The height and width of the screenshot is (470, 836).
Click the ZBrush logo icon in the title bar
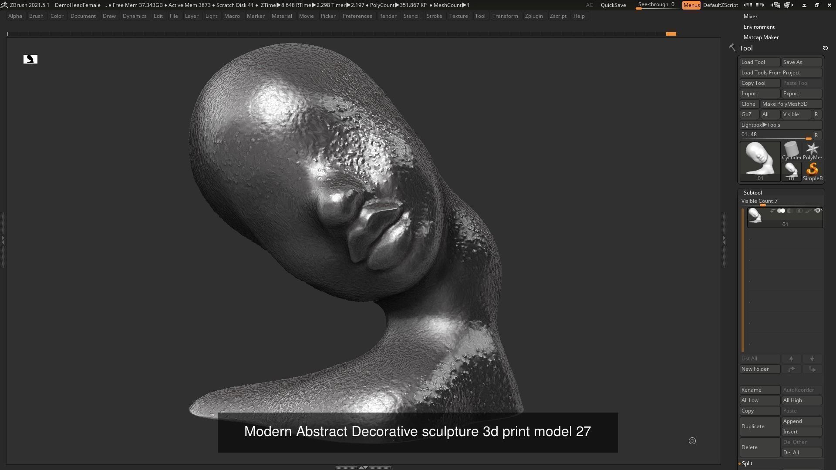4,5
